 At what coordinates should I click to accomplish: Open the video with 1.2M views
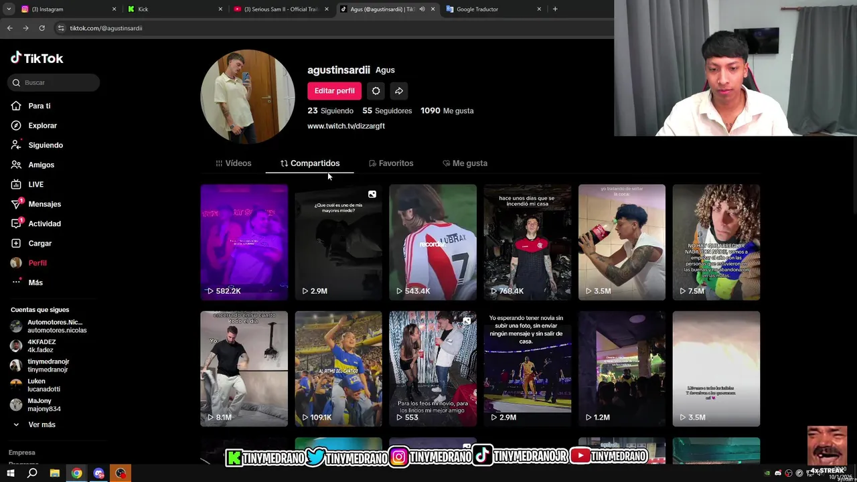pyautogui.click(x=621, y=369)
